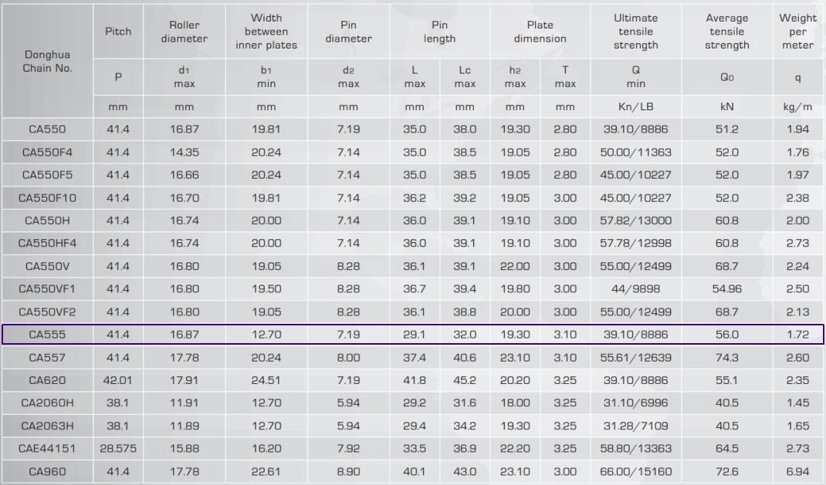The image size is (826, 485).
Task: Select the Pin diameter header
Action: tap(348, 32)
